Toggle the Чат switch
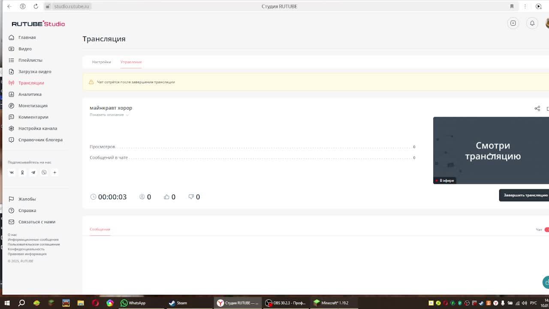 546,230
